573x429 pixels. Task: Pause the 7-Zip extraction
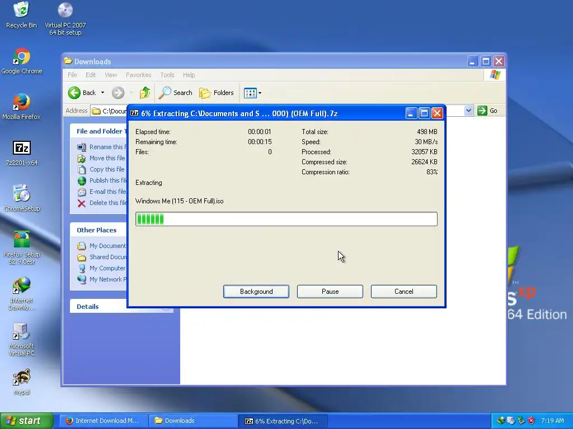point(330,292)
